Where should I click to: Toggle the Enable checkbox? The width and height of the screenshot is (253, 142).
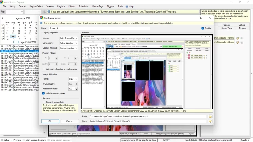pyautogui.click(x=203, y=28)
